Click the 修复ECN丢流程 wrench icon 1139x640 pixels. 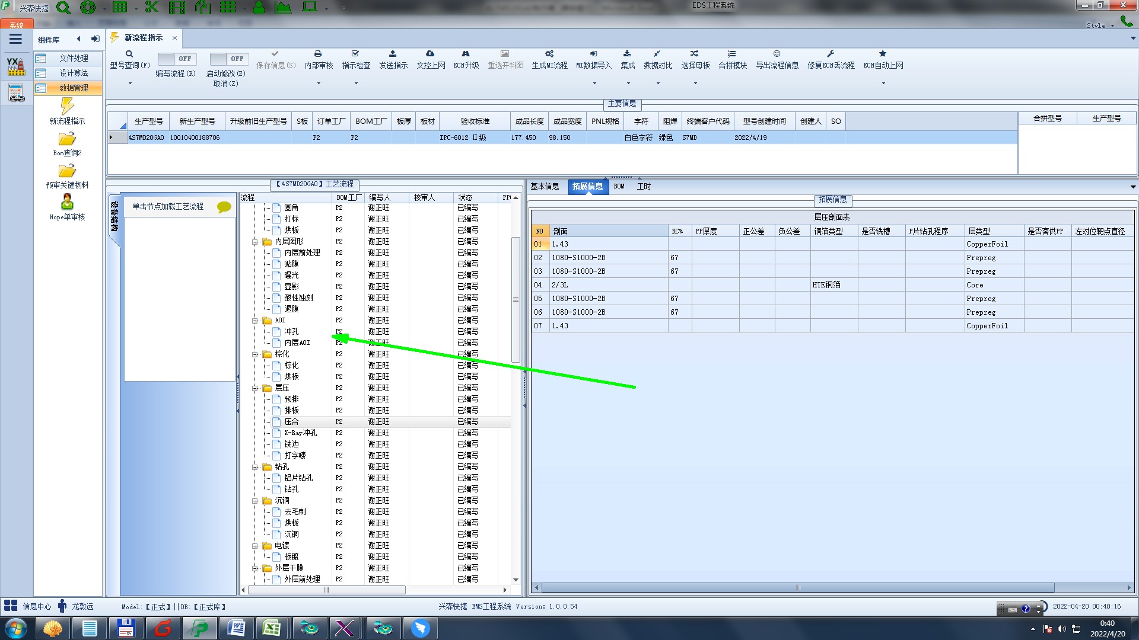pos(831,54)
